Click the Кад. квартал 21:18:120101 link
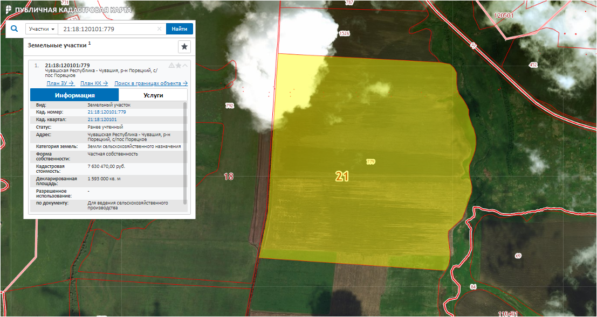Screen dimensions: 597x317 pos(102,119)
